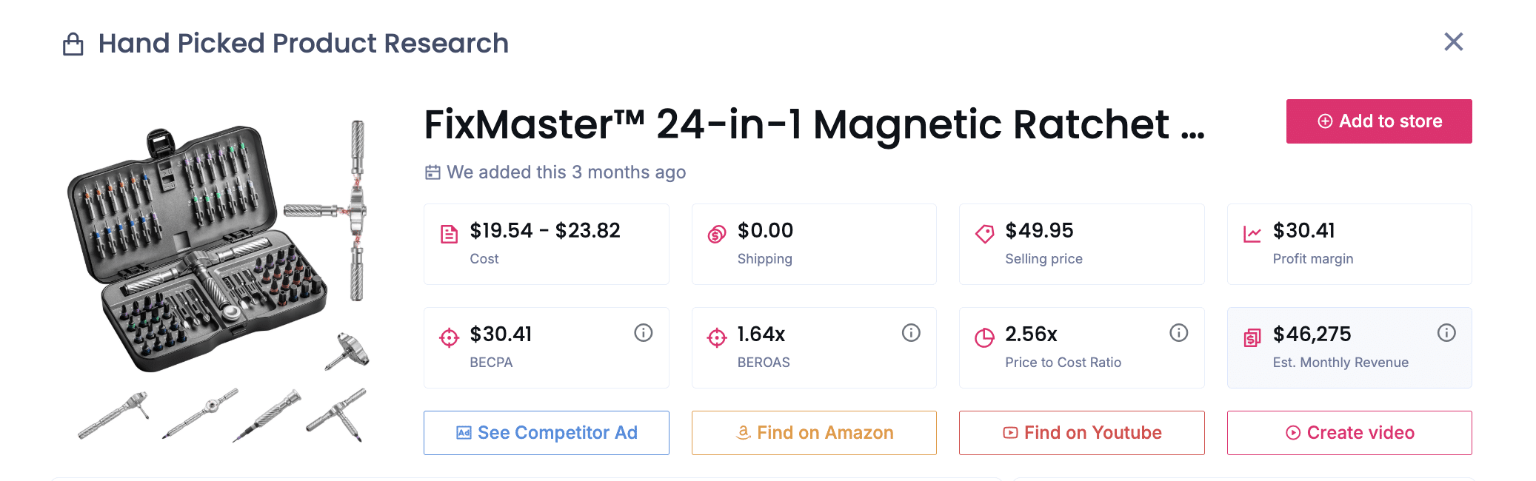Screen dimensions: 1536x481
Task: Open the BECPA info tooltip
Action: 643,333
